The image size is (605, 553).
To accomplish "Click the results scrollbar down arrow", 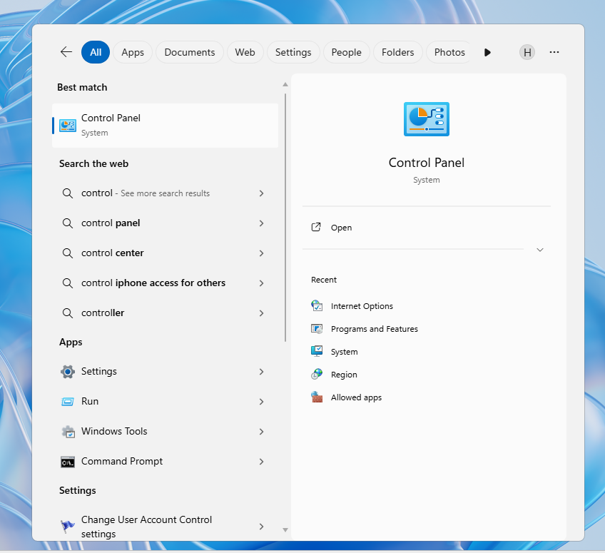I will 285,530.
